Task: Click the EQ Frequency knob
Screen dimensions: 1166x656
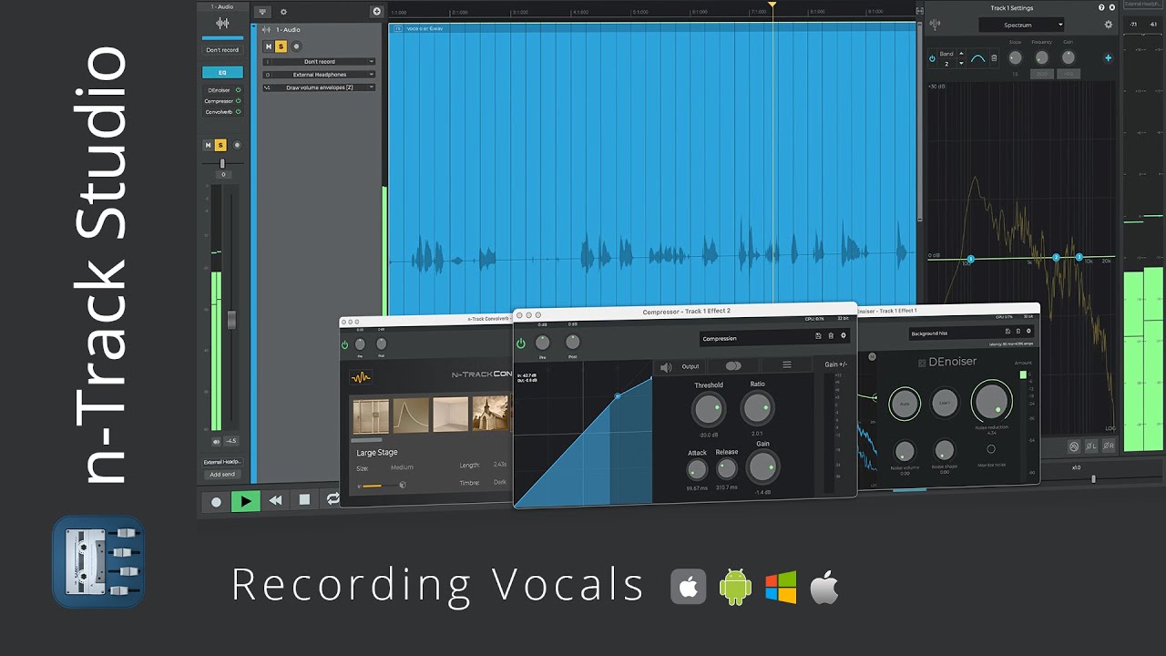Action: 1042,57
